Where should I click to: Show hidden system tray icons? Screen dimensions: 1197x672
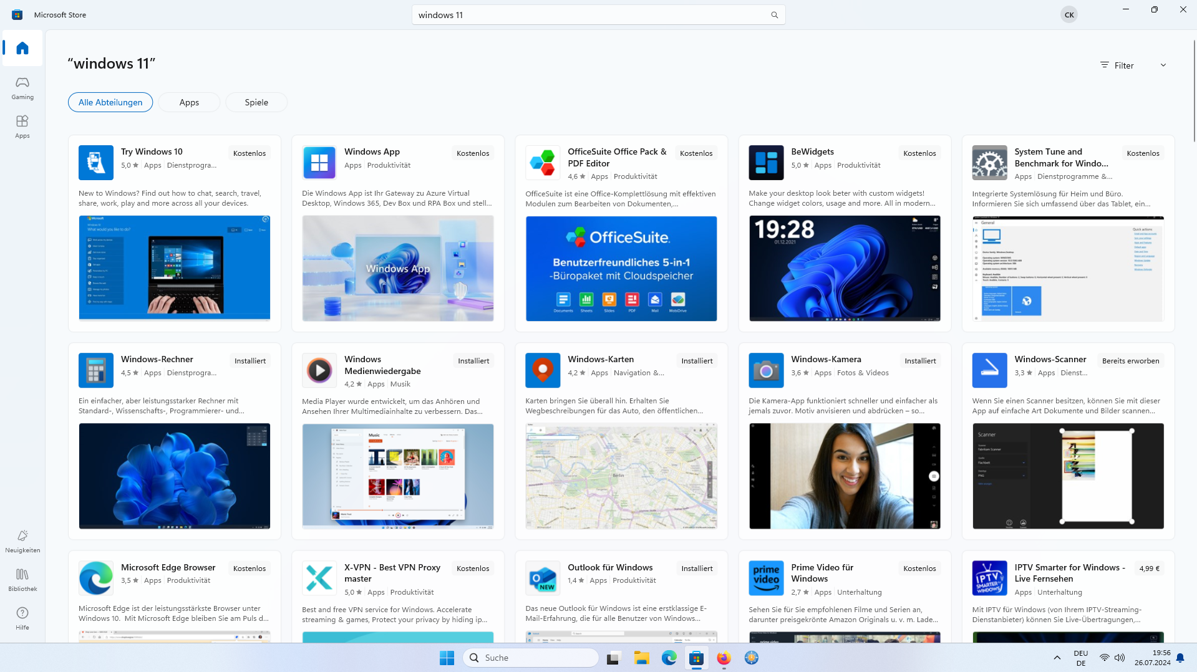(x=1057, y=658)
